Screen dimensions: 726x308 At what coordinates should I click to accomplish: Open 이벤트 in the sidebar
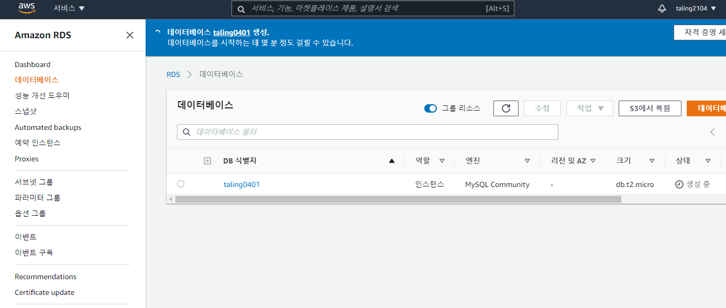(26, 237)
